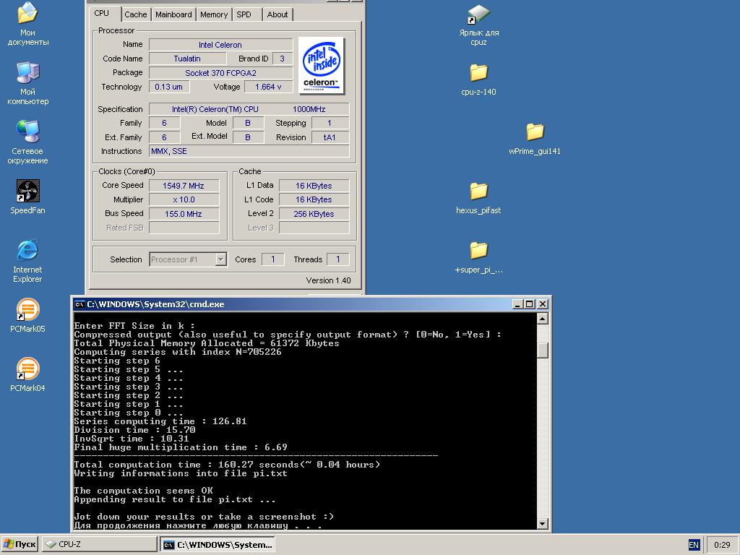
Task: Click the Threads value field
Action: click(x=338, y=259)
